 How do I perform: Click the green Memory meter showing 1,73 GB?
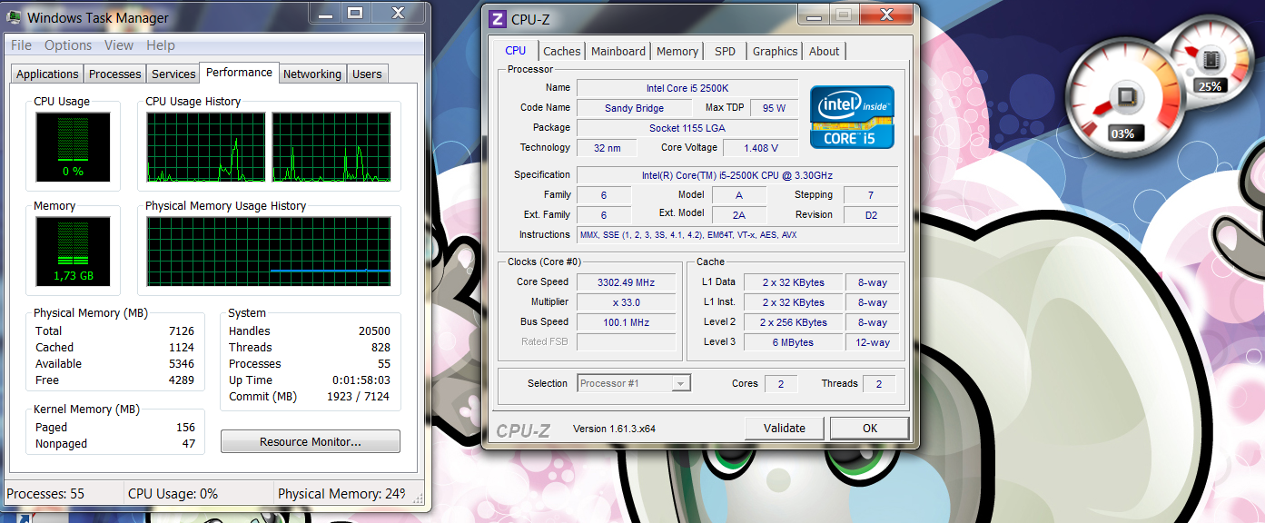coord(73,250)
